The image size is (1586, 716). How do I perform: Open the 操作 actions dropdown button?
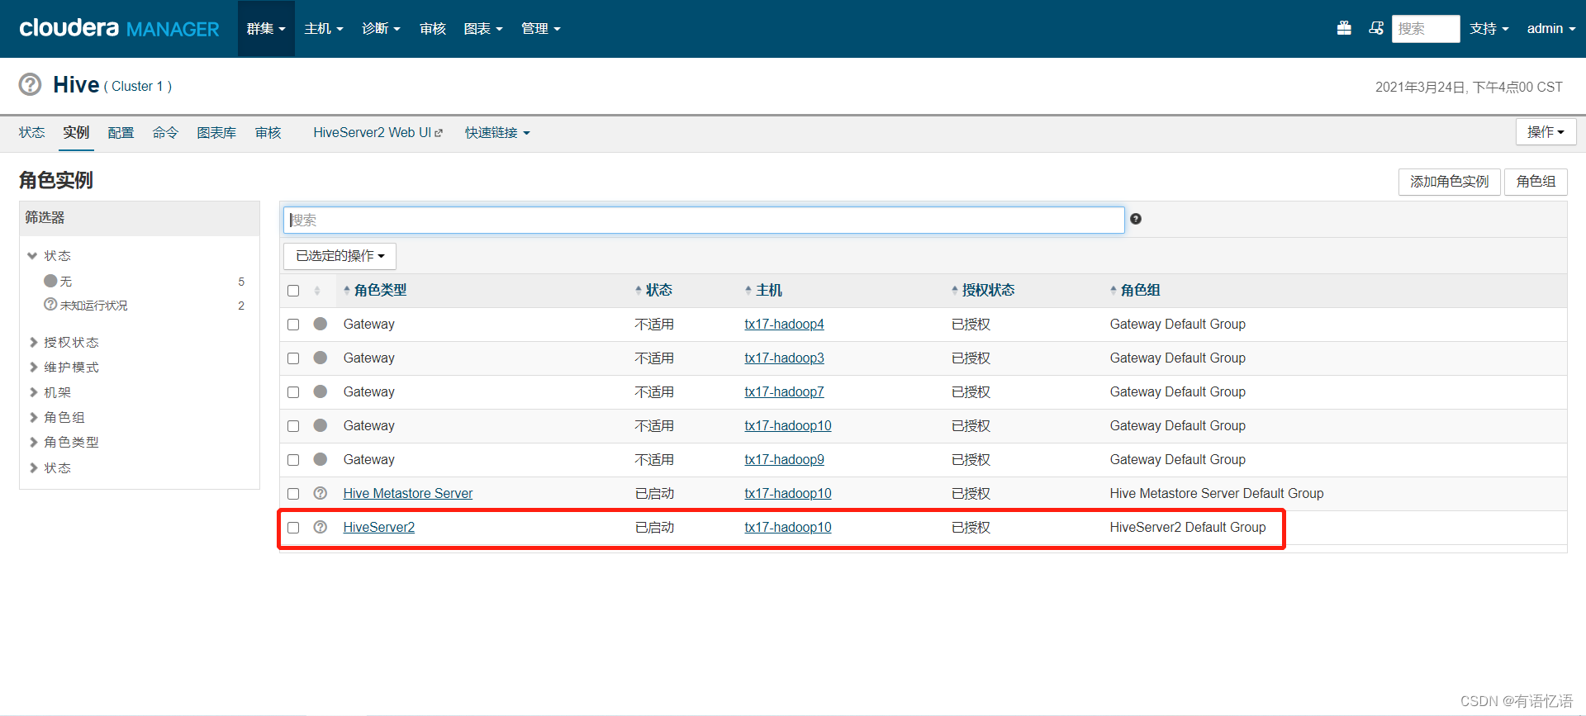tap(1546, 132)
